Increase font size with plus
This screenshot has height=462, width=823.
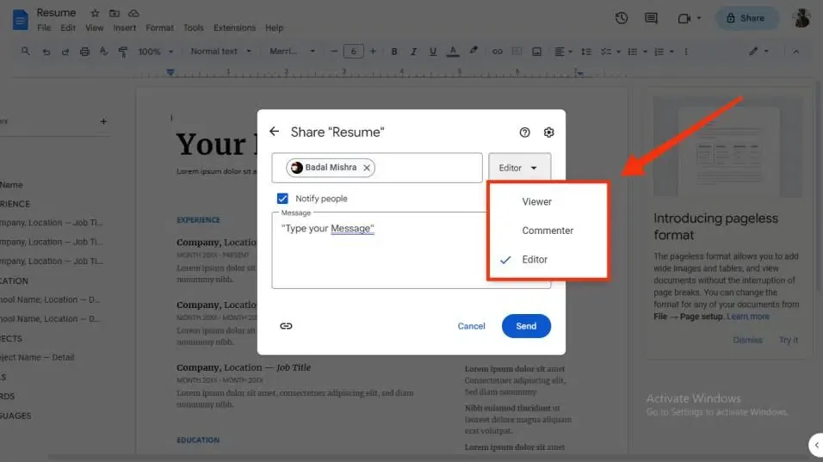tap(373, 52)
